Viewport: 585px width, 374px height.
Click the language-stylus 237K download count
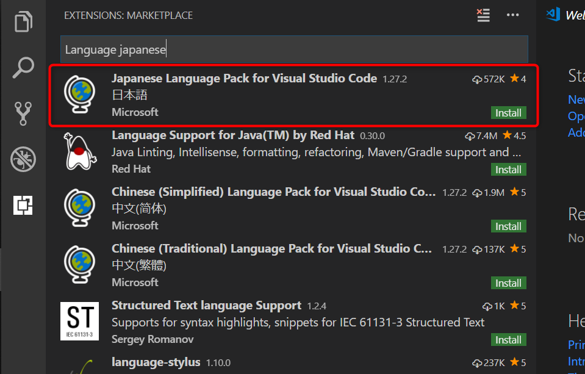pyautogui.click(x=489, y=363)
